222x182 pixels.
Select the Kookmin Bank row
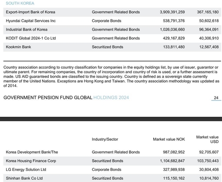point(112,47)
